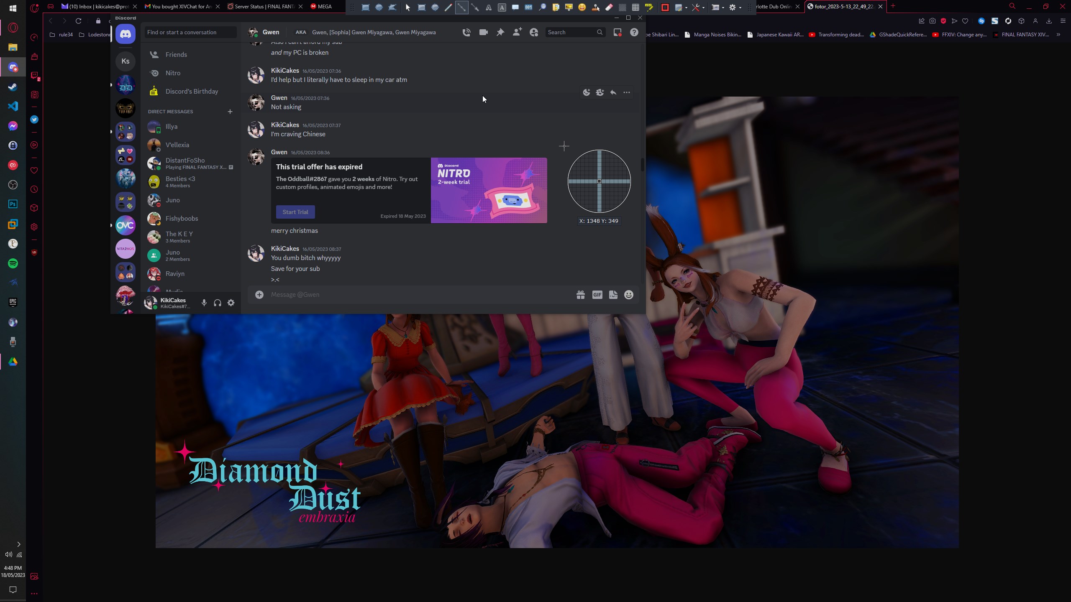Select the emoji sticker tool
Image resolution: width=1071 pixels, height=602 pixels.
click(582, 7)
